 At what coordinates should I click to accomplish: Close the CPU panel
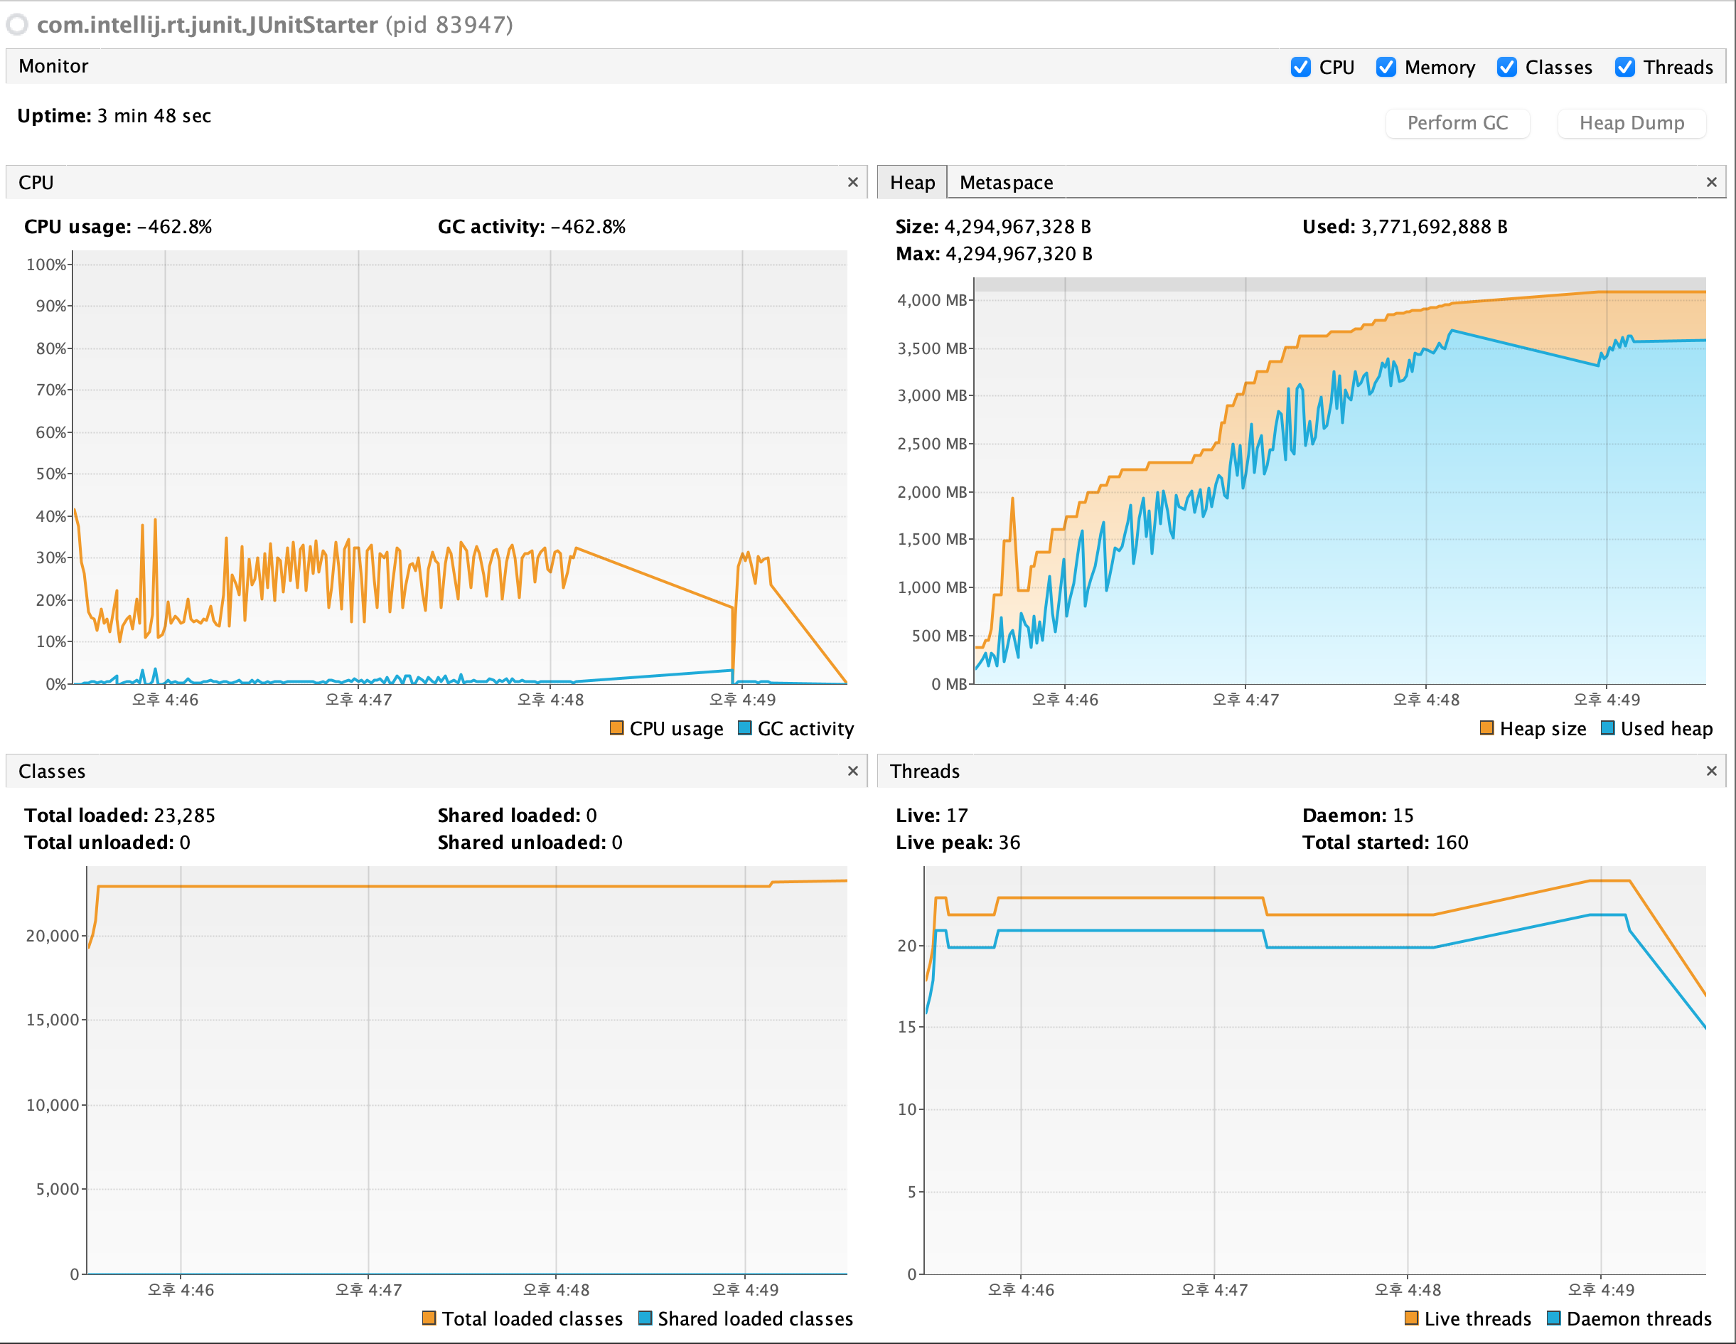(853, 182)
